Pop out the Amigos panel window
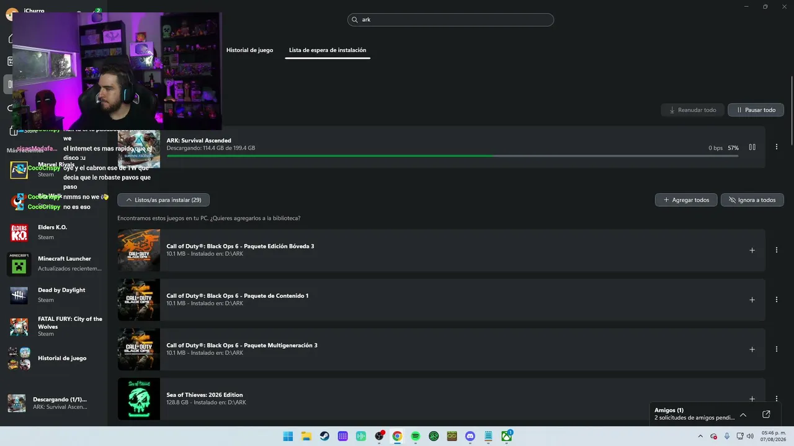This screenshot has height=446, width=794. coord(766,414)
